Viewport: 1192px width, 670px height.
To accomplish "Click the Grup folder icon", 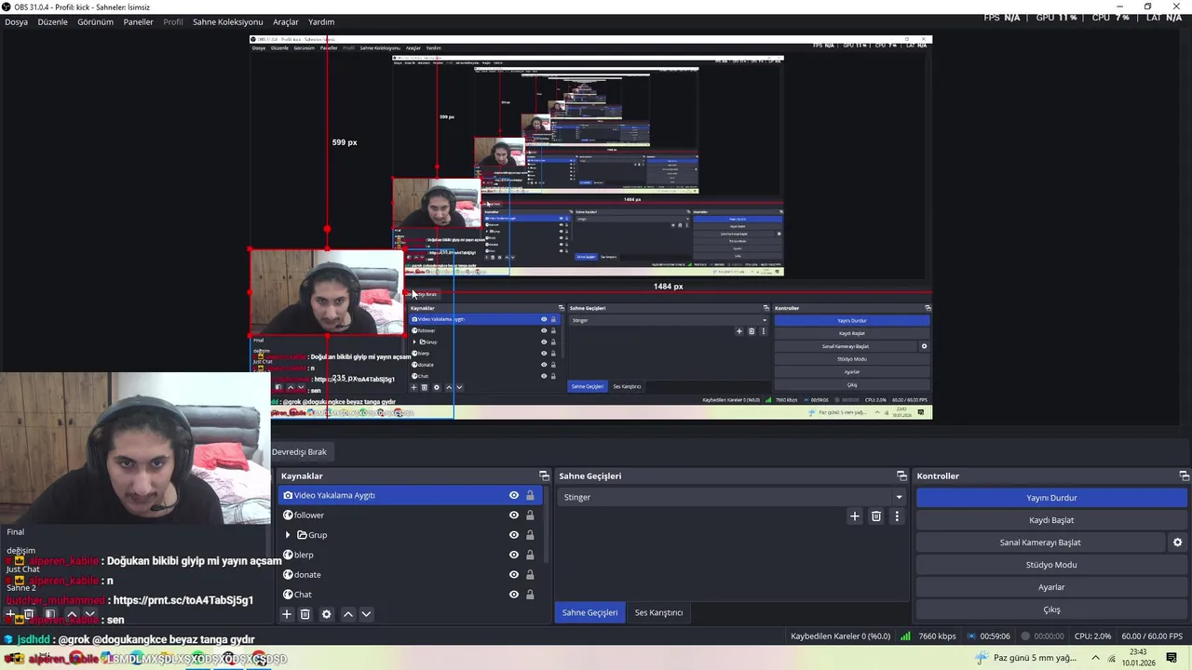I will 302,535.
